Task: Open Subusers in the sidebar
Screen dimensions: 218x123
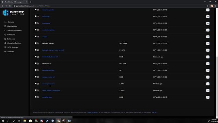Action: tap(11, 52)
